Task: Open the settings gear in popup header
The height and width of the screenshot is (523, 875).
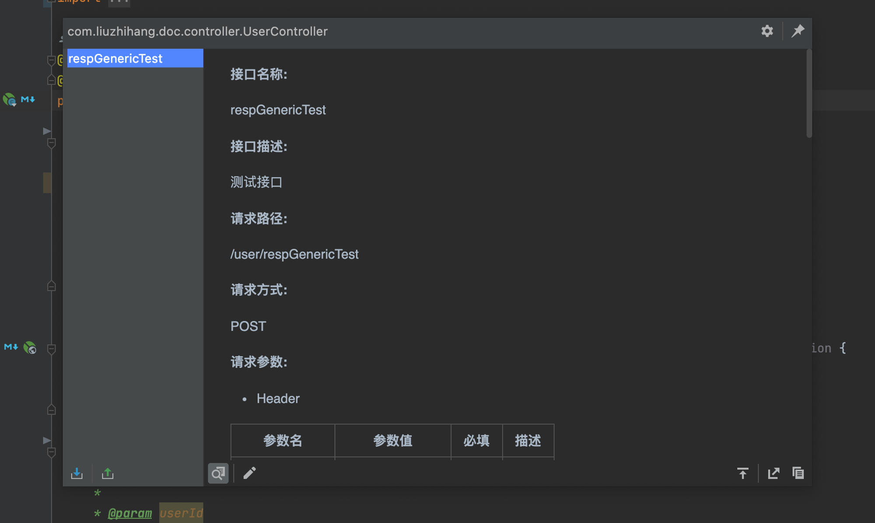Action: pyautogui.click(x=767, y=31)
